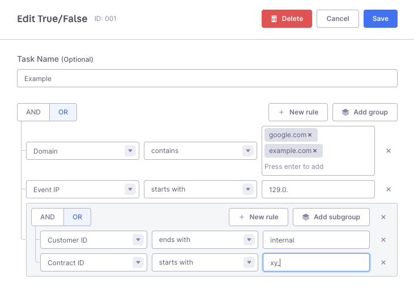The height and width of the screenshot is (293, 414).
Task: Set the nested subgroup to AND
Action: click(x=48, y=217)
